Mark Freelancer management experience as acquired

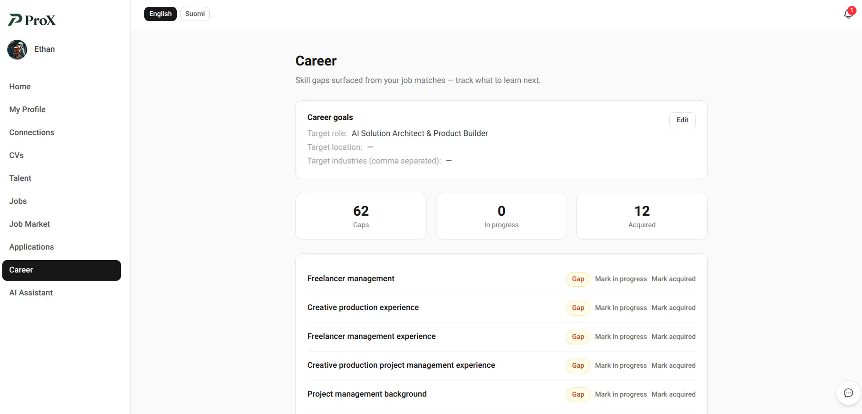[673, 337]
